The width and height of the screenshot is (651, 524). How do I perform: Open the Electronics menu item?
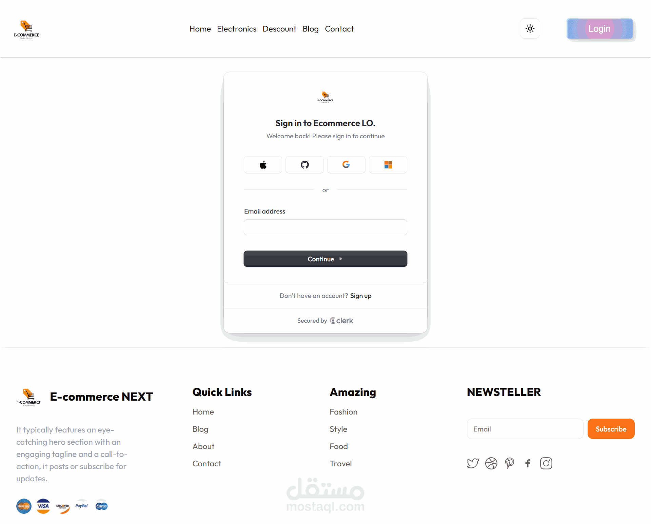pos(237,29)
